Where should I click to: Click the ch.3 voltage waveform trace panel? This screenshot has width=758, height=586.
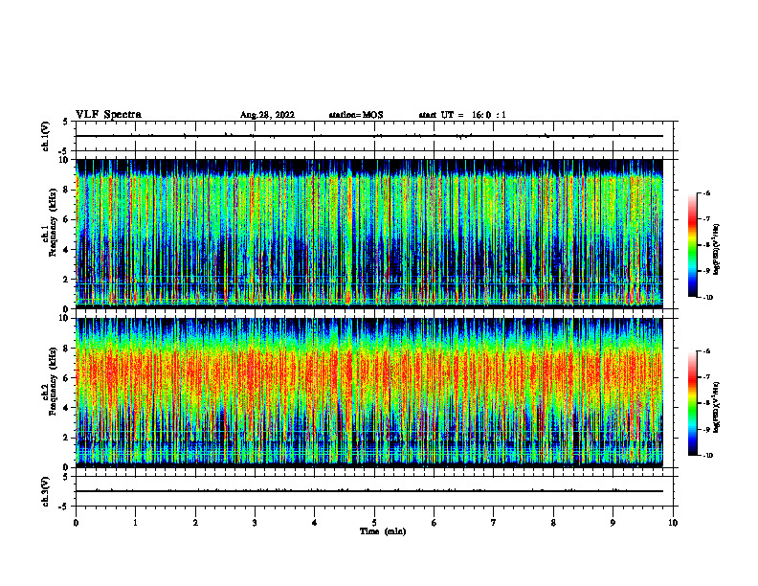(x=374, y=491)
